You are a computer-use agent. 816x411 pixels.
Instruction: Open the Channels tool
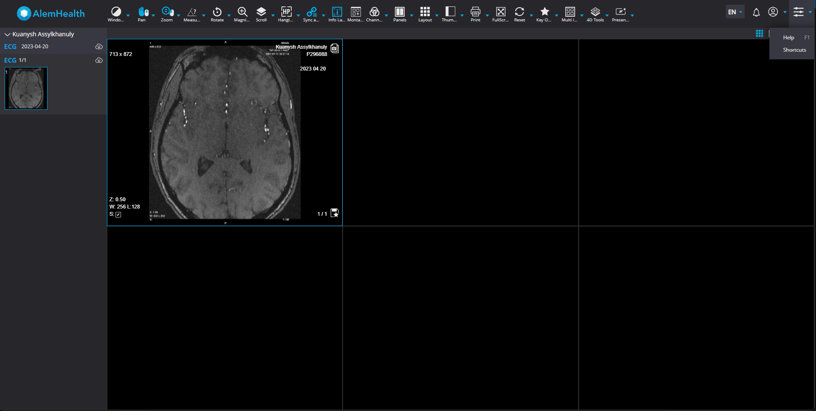point(374,14)
